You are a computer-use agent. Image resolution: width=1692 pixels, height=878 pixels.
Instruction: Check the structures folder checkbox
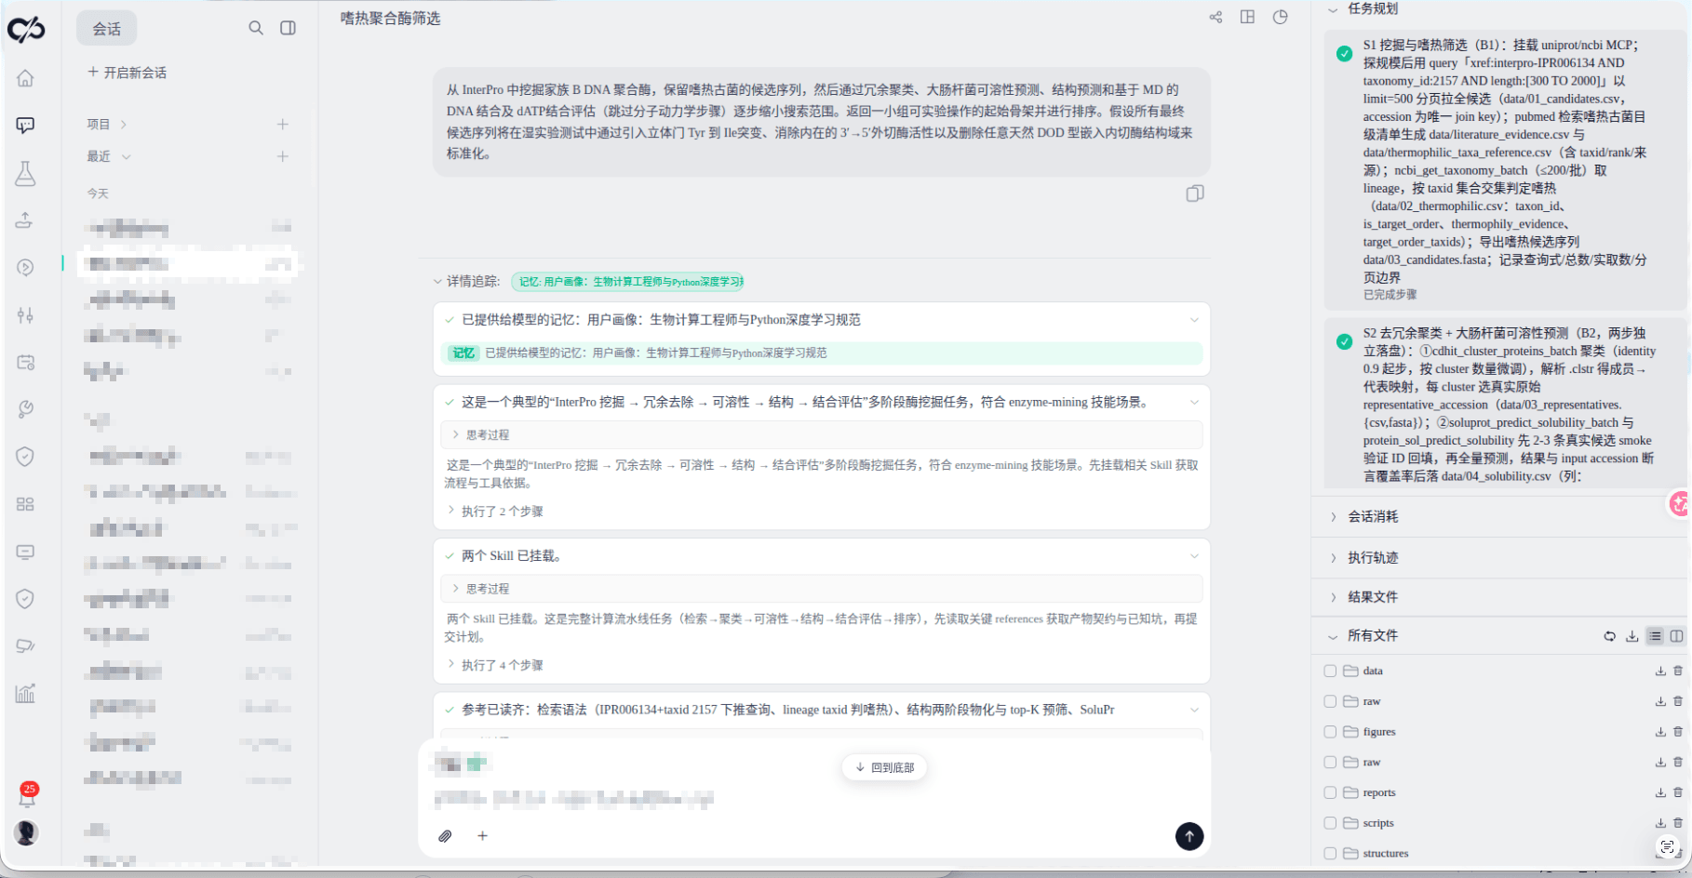1330,853
